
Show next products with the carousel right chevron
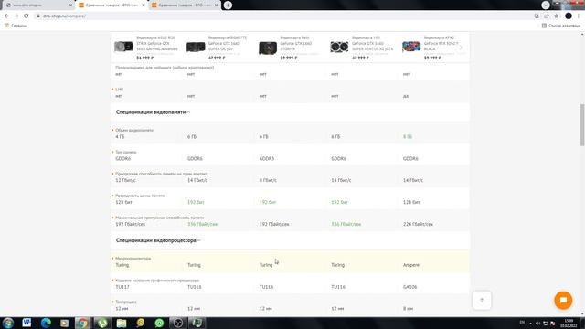point(461,48)
